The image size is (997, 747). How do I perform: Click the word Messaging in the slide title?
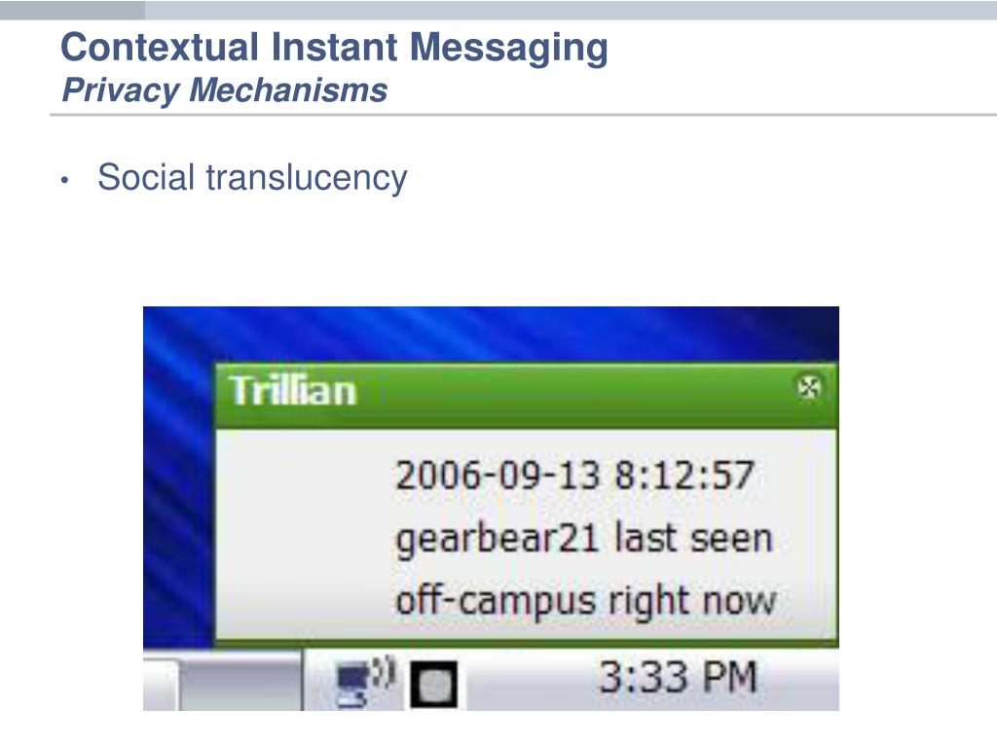coord(508,49)
